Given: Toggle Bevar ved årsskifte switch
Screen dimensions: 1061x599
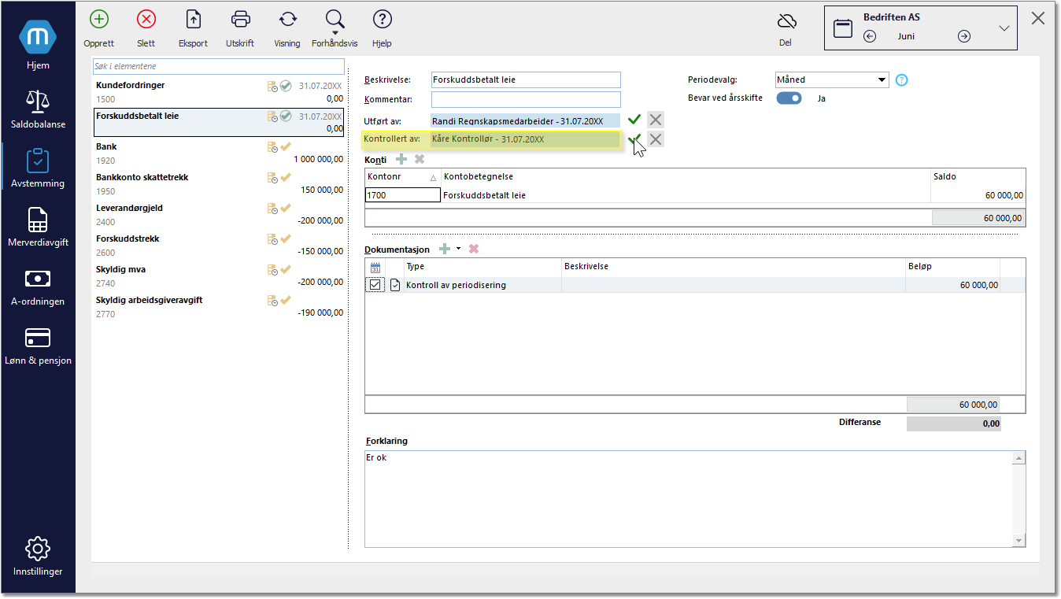Looking at the screenshot, I should (x=789, y=98).
